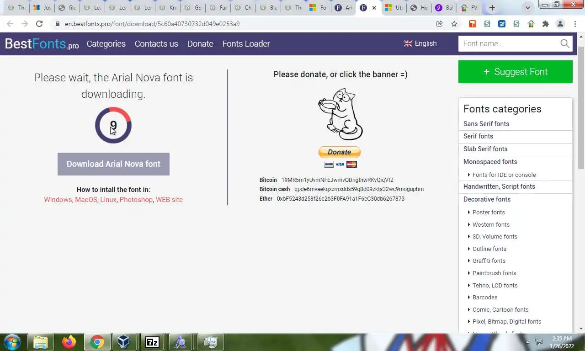Screen dimensions: 585x351
Task: Reload the page with the refresh icon
Action: pos(39,24)
